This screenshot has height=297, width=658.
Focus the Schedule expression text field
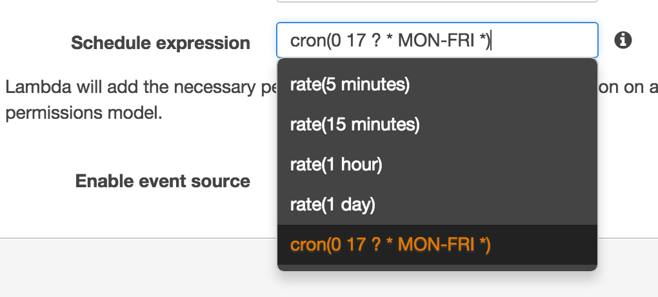[x=437, y=40]
